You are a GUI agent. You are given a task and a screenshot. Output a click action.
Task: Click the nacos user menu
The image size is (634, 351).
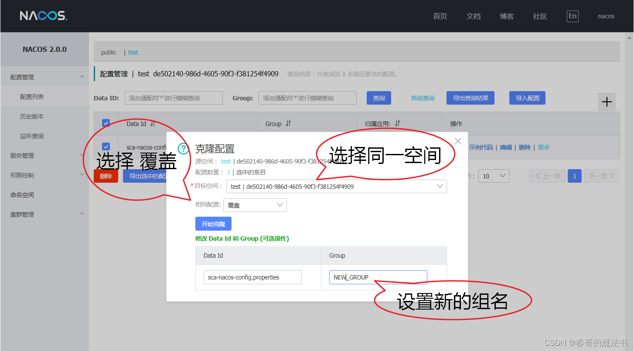tap(606, 16)
